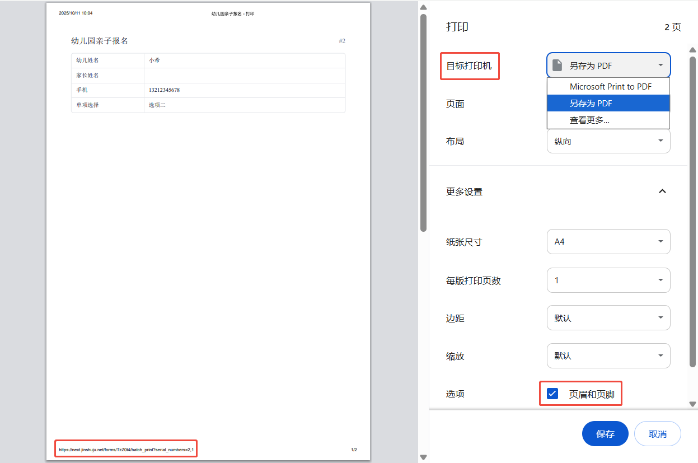Image resolution: width=698 pixels, height=463 pixels.
Task: Open the 缩放 scale dropdown
Action: tap(608, 356)
